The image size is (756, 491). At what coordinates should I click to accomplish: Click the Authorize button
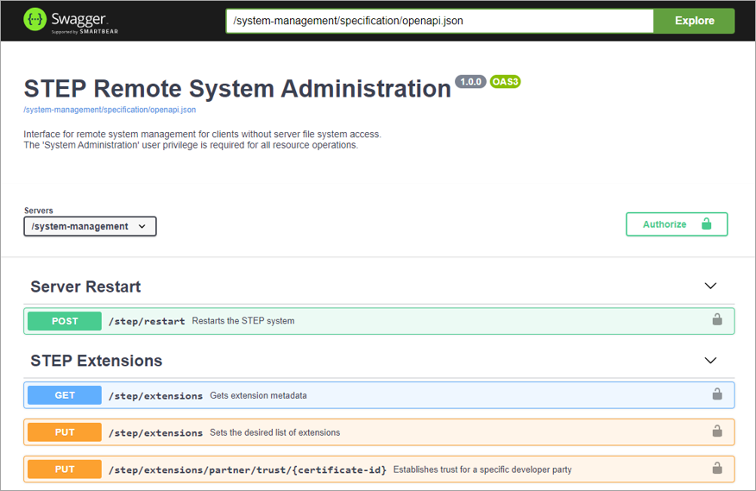677,224
